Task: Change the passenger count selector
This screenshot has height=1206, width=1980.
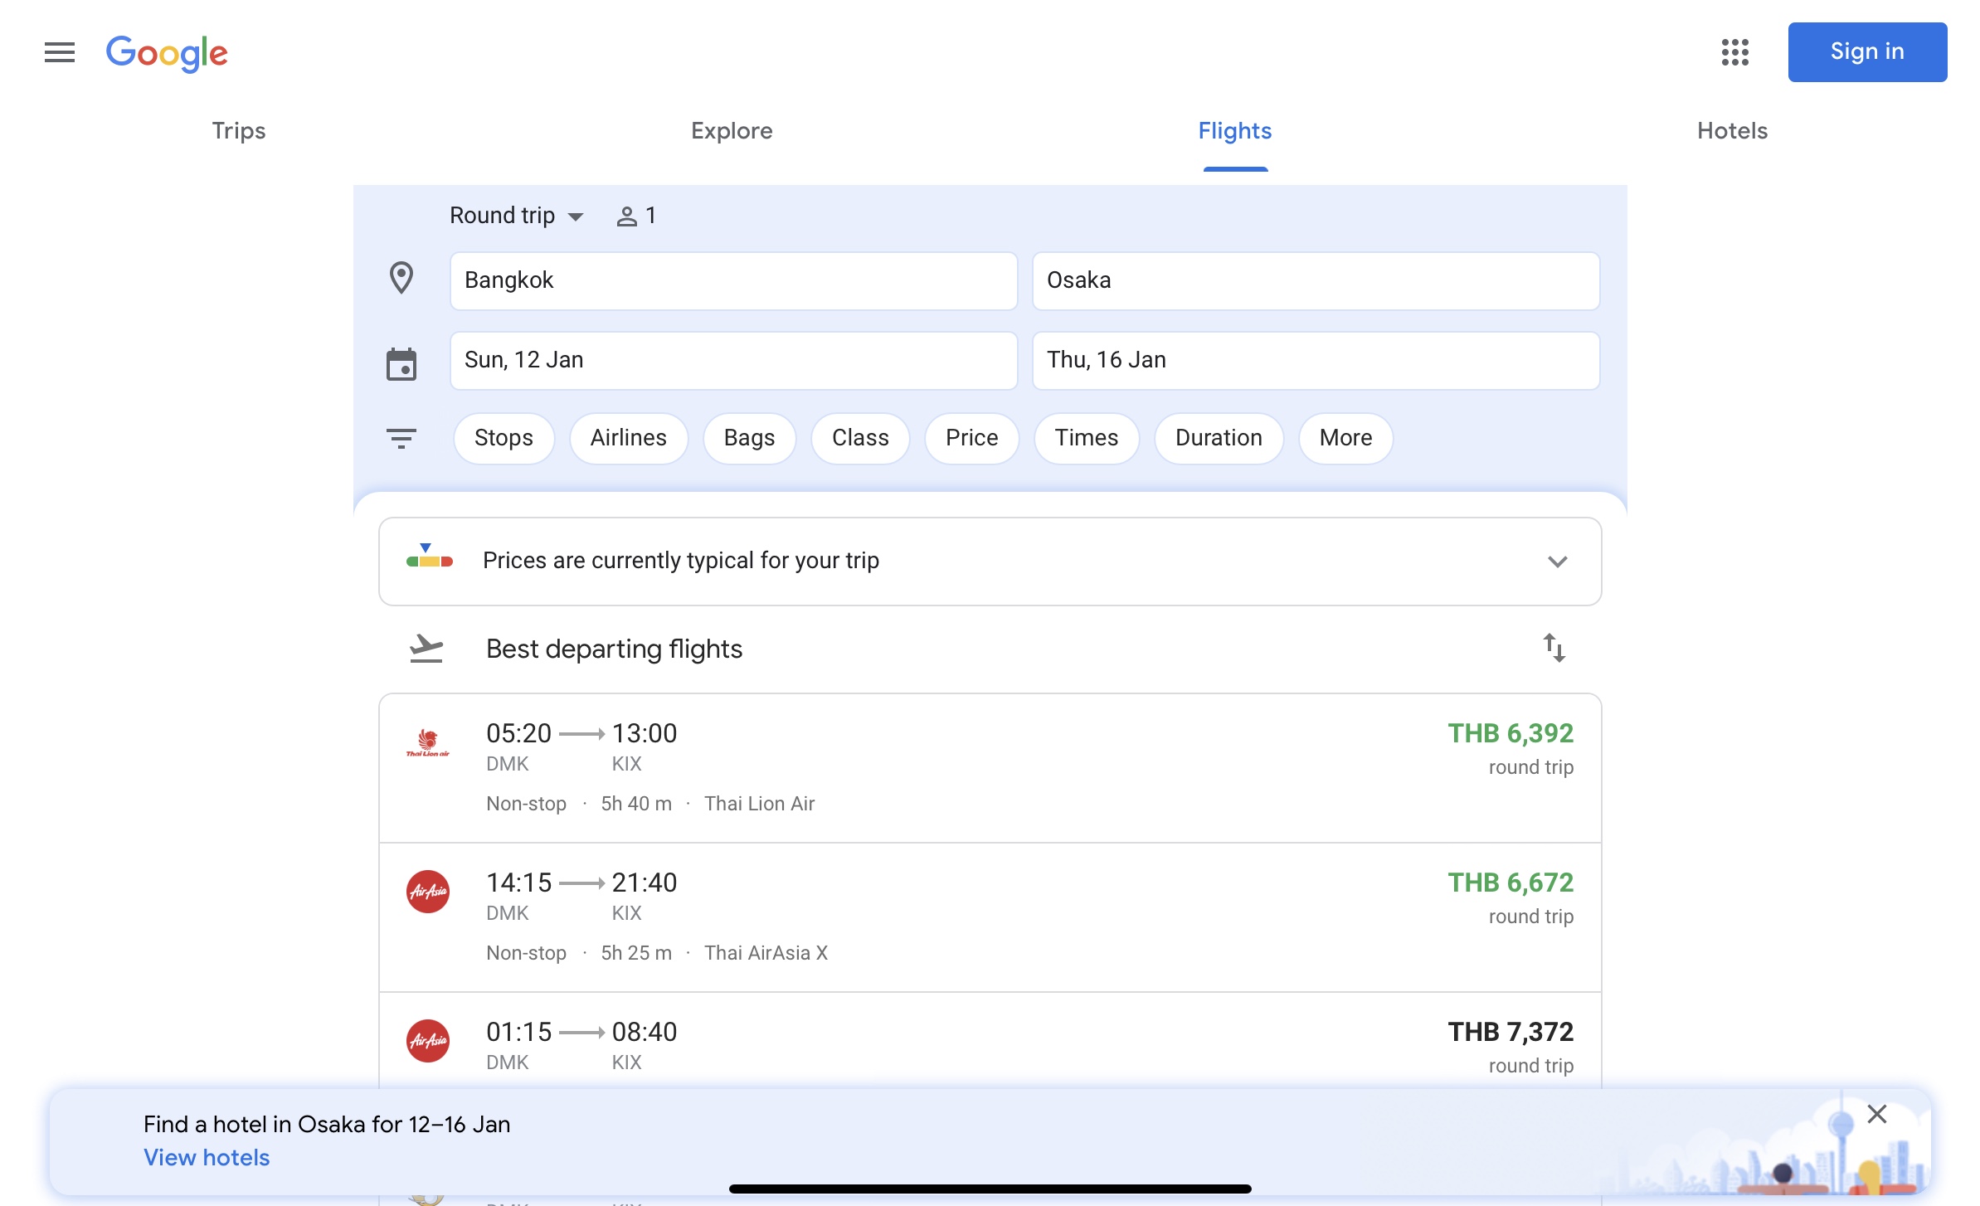Action: coord(636,216)
